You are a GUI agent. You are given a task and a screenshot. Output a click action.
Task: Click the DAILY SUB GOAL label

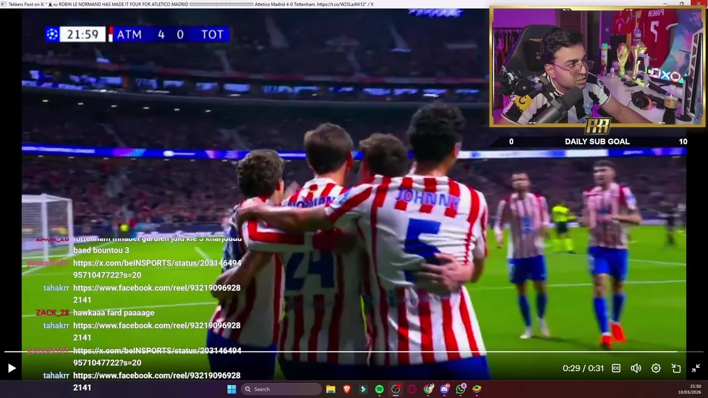[x=597, y=142]
